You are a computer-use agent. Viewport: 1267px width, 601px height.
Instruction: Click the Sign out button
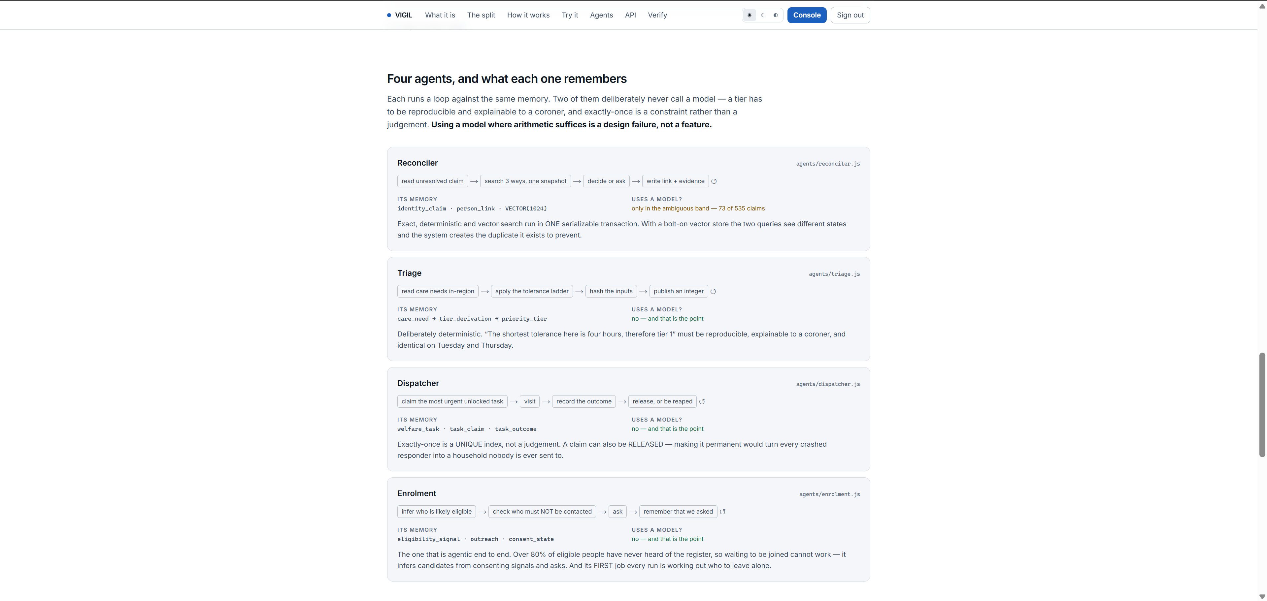pyautogui.click(x=850, y=15)
